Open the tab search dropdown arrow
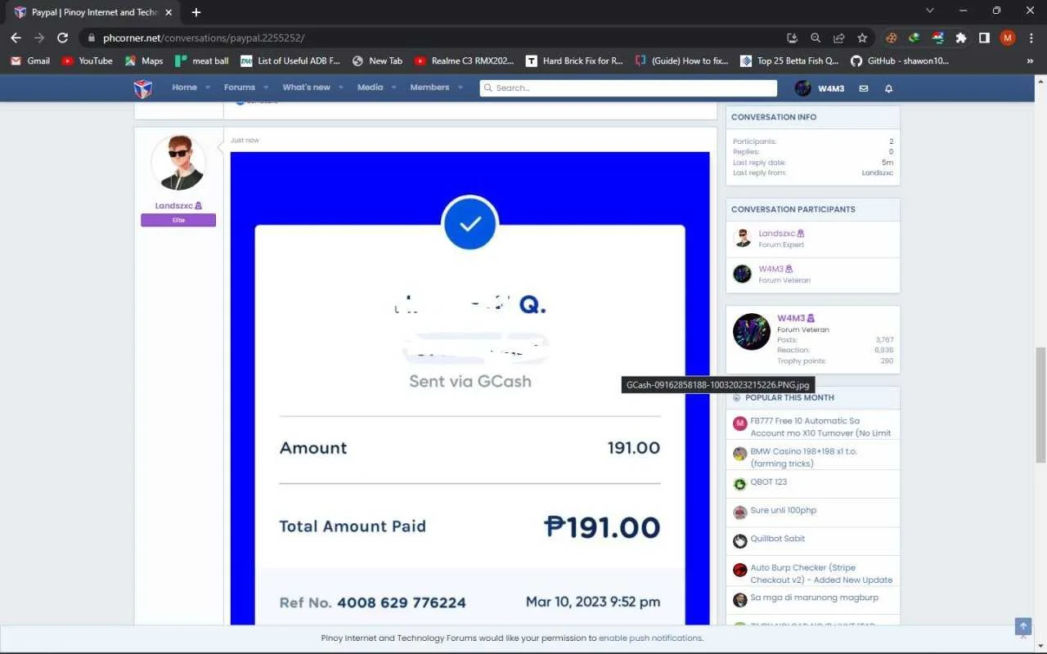This screenshot has width=1047, height=654. coord(930,11)
